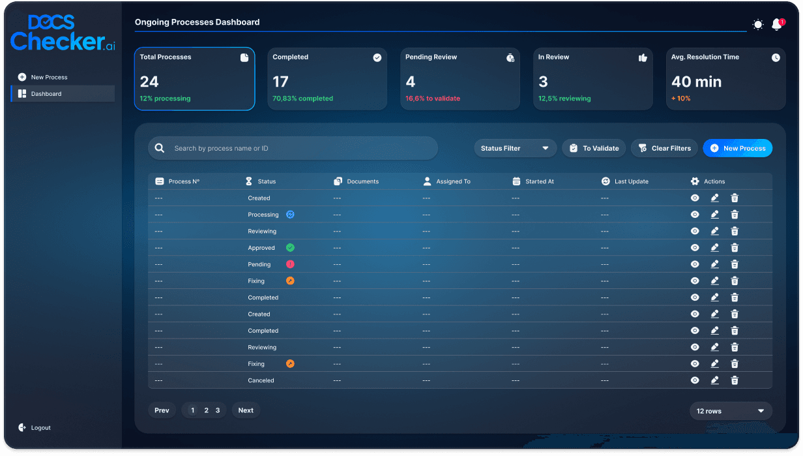Expand the 12 rows per page selector
Viewport: 803px width, 456px height.
(731, 411)
